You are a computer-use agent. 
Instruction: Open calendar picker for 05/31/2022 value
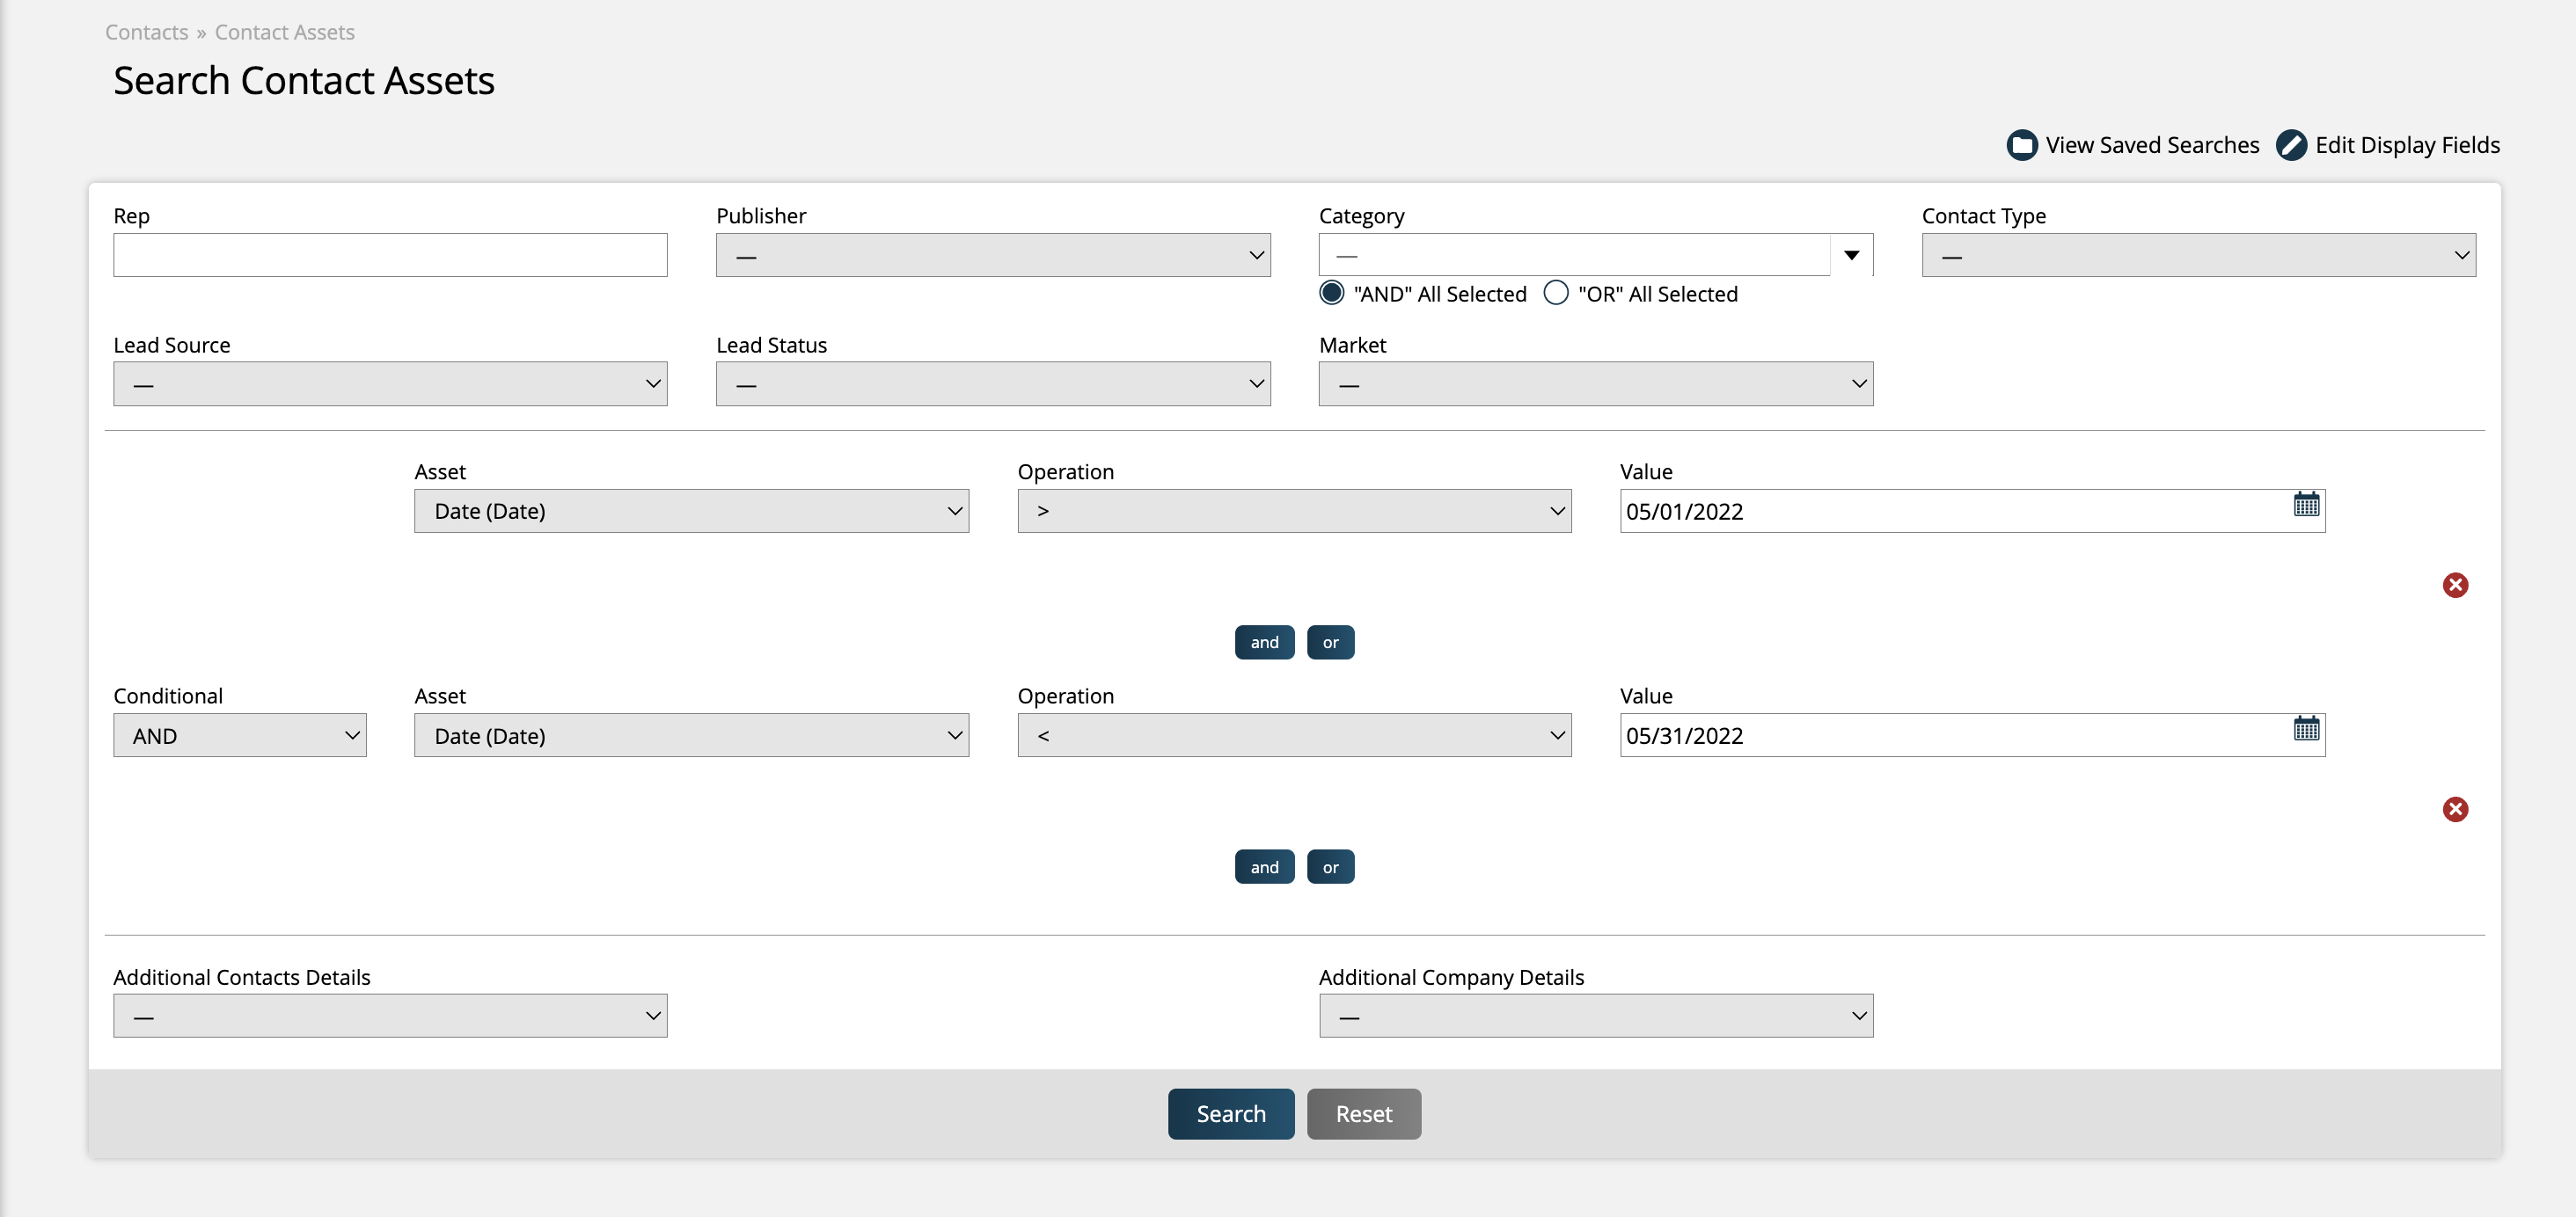[2306, 729]
